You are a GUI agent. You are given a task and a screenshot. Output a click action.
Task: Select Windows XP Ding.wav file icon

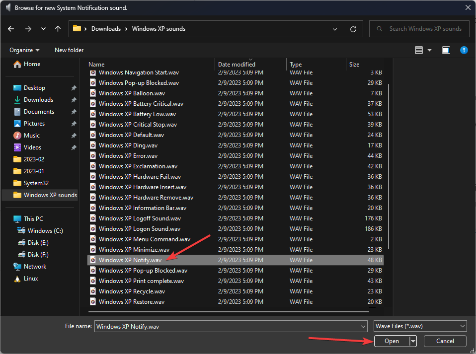(x=93, y=145)
